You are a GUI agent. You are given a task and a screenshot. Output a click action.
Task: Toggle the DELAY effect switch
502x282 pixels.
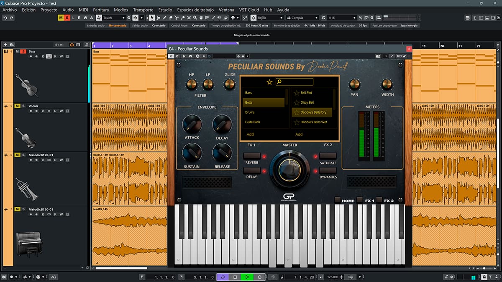click(x=252, y=170)
